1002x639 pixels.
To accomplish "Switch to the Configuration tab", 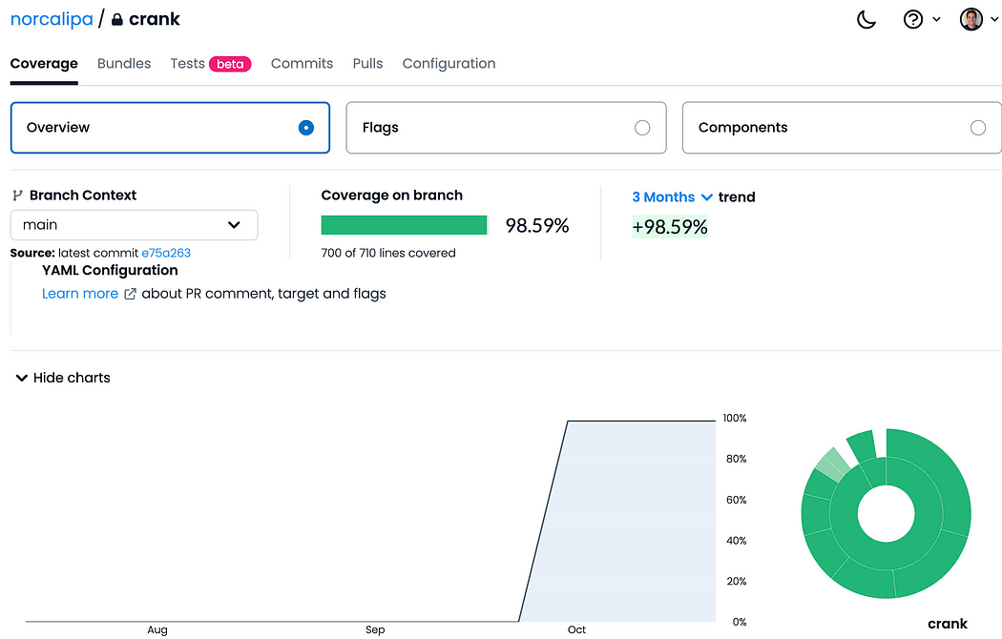I will (x=449, y=64).
